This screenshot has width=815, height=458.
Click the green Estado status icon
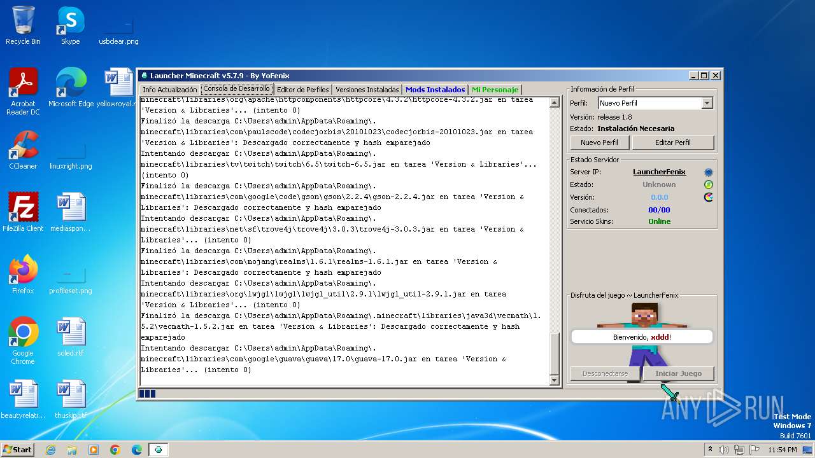coord(708,184)
